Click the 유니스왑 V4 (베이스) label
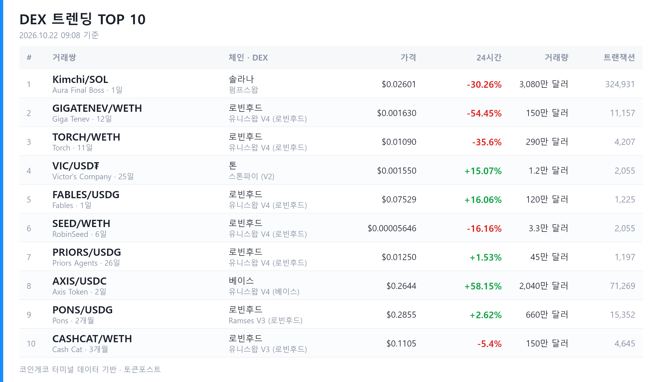The width and height of the screenshot is (662, 382). [264, 292]
